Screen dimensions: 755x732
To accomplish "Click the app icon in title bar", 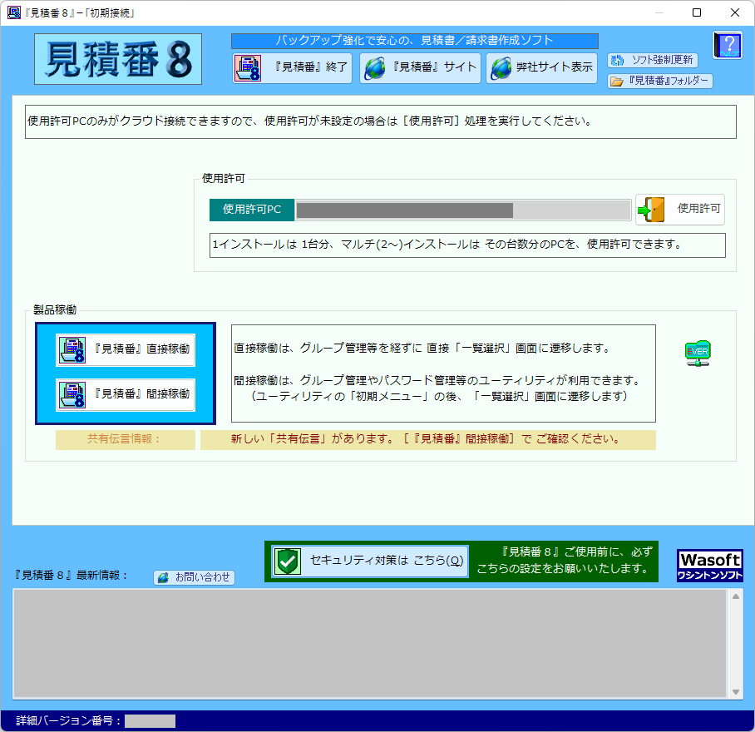I will [14, 12].
